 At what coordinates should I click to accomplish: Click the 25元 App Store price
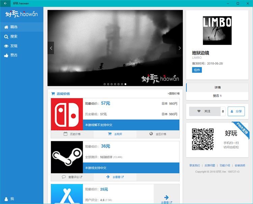tap(104, 189)
